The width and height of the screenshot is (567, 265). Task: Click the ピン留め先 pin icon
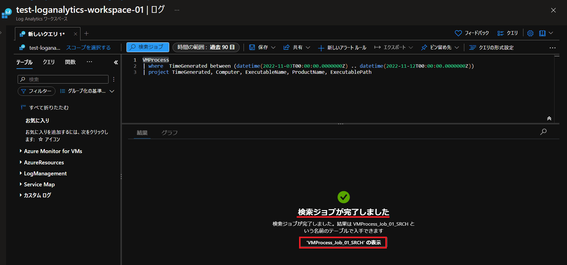click(424, 48)
